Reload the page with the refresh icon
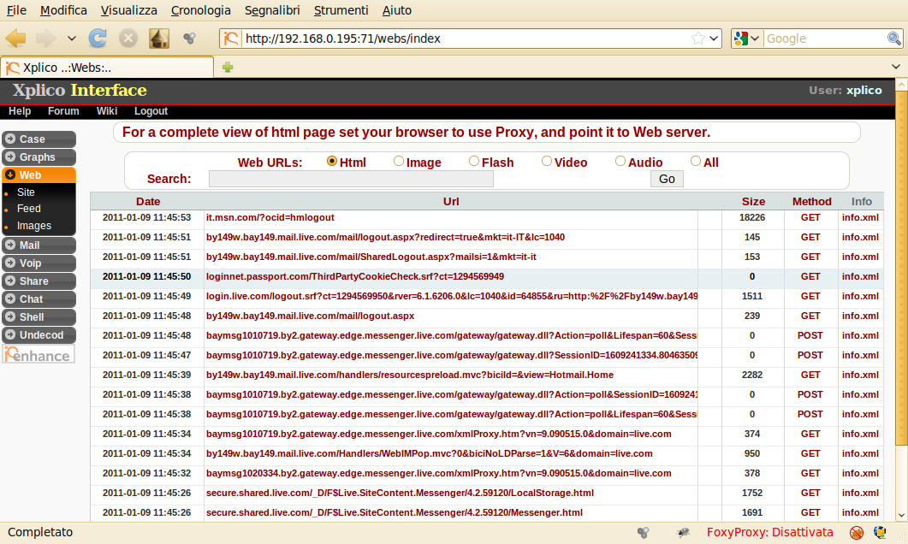The height and width of the screenshot is (544, 908). pos(98,38)
